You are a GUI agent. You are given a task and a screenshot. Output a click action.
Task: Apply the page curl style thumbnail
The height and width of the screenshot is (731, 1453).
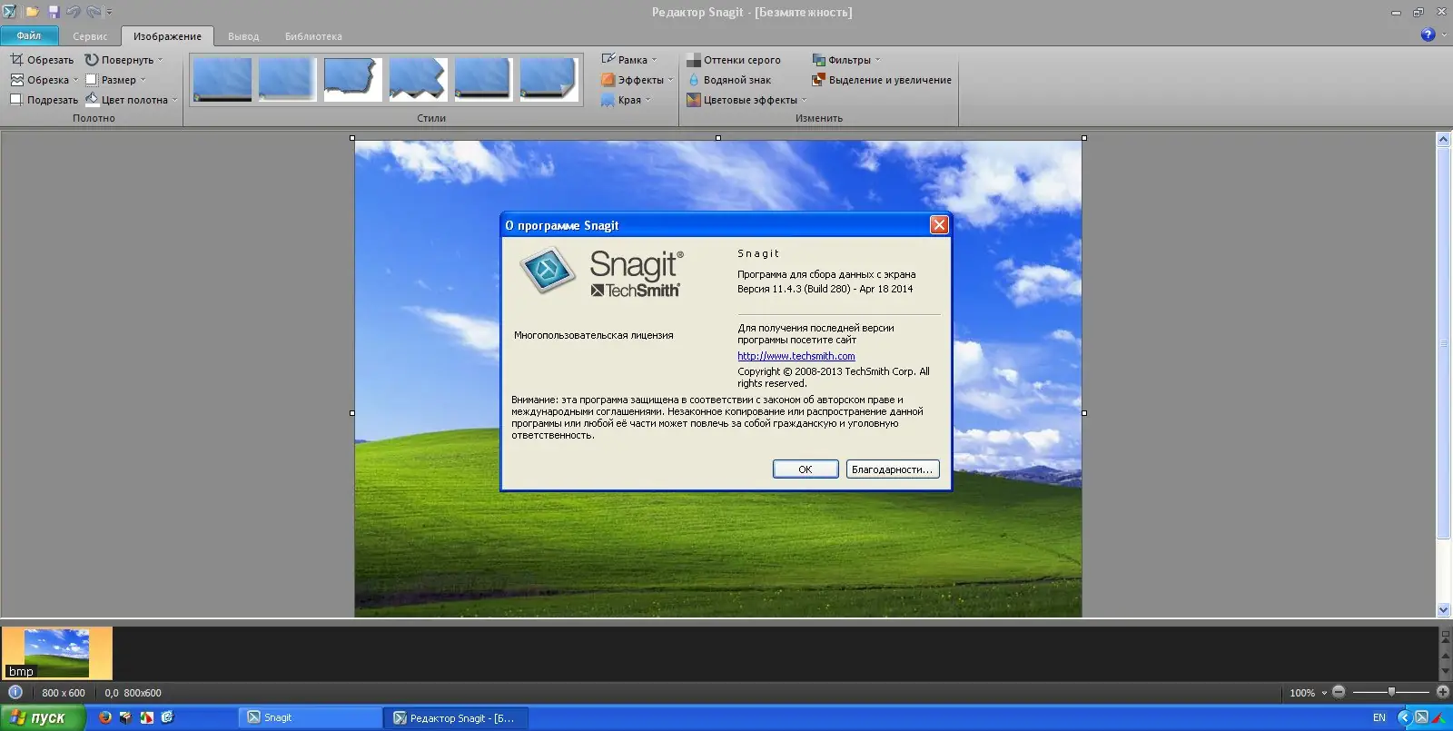coord(549,79)
